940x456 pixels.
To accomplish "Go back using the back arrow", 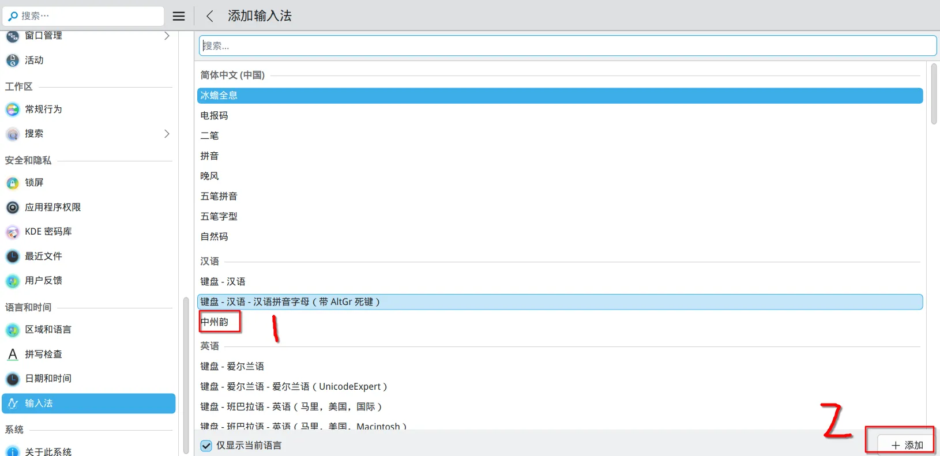I will coord(210,16).
